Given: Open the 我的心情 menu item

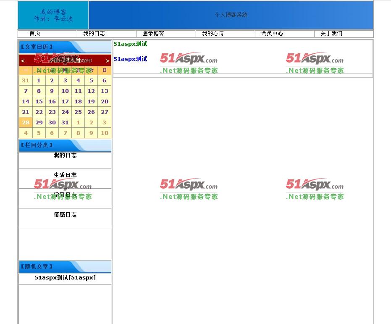Looking at the screenshot, I should [213, 34].
